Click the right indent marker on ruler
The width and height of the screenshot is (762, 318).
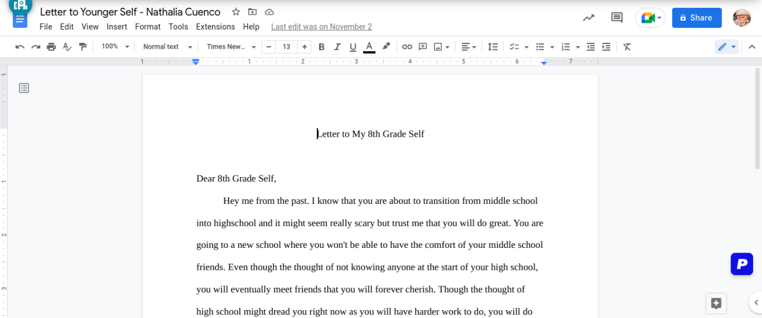tap(544, 62)
